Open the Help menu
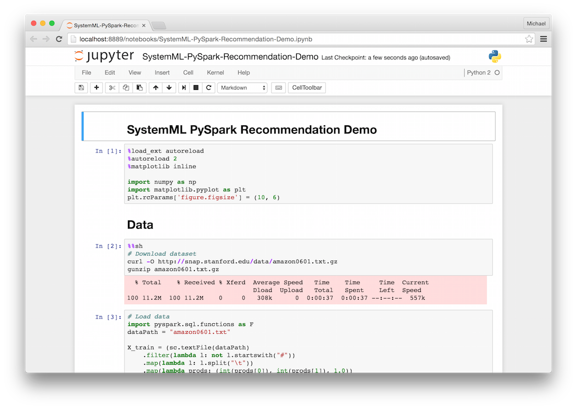577x409 pixels. point(244,73)
